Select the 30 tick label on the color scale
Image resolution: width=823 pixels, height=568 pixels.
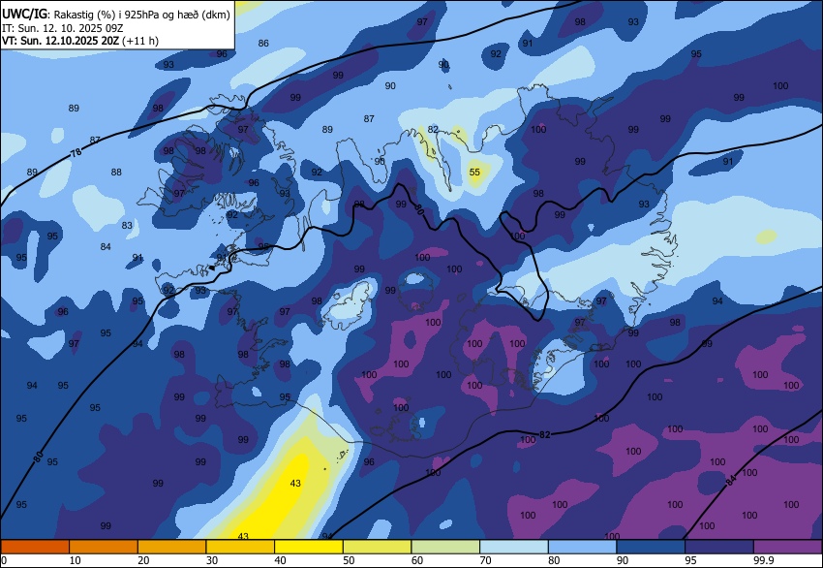212,560
